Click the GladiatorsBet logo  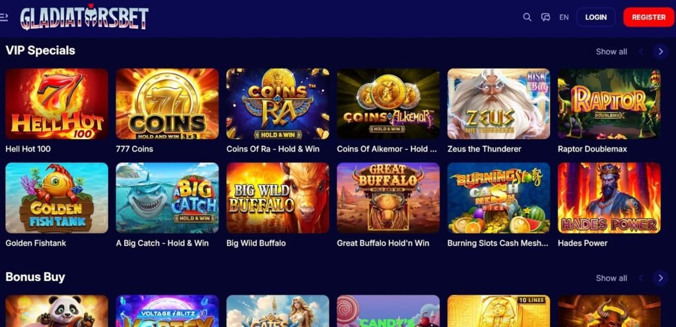tap(84, 17)
